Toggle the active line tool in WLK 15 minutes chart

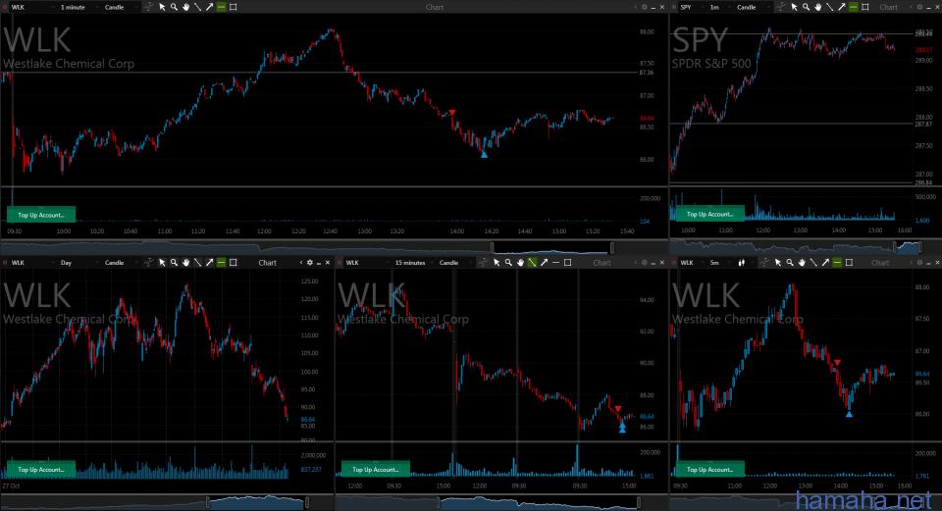(x=532, y=263)
